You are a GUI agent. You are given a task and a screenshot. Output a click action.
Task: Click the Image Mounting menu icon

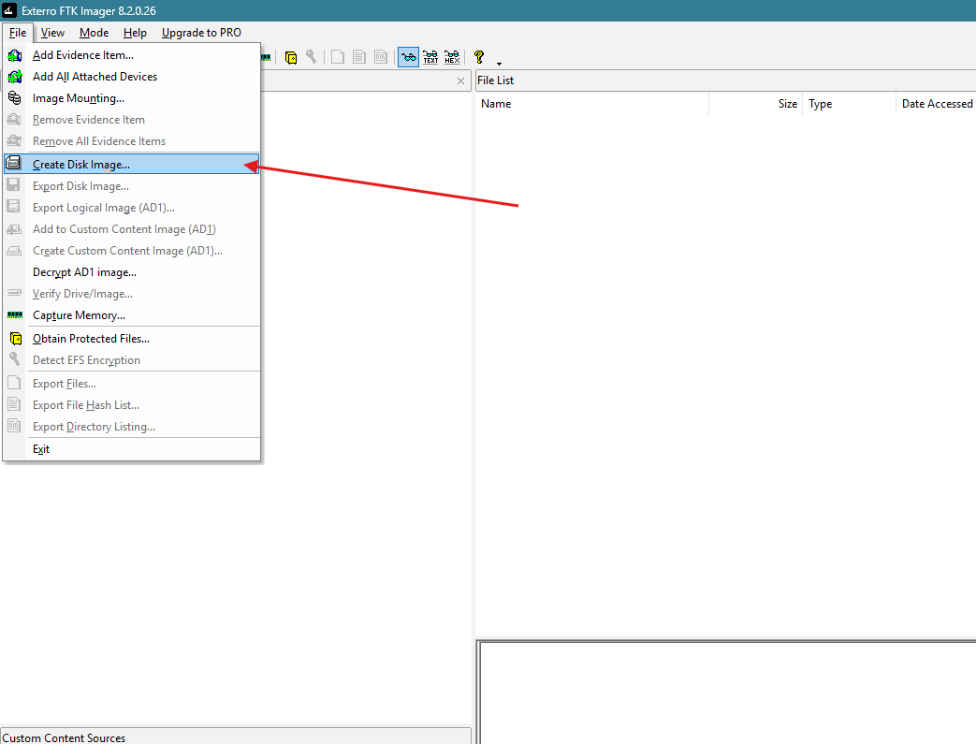click(14, 97)
